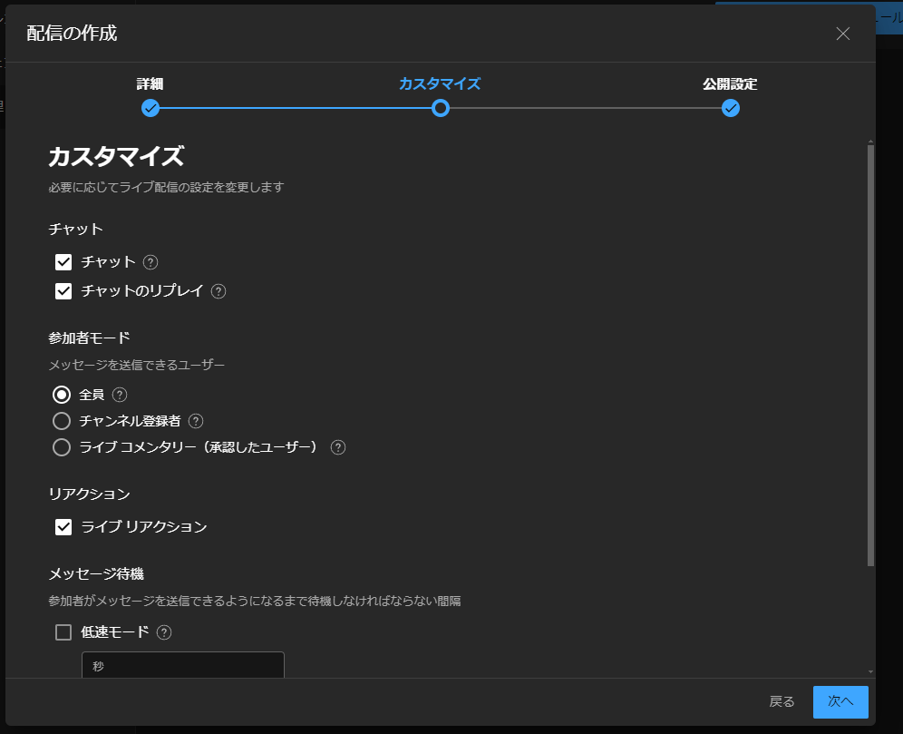Image resolution: width=903 pixels, height=734 pixels.
Task: Enable the 低速モード checkbox
Action: click(63, 632)
